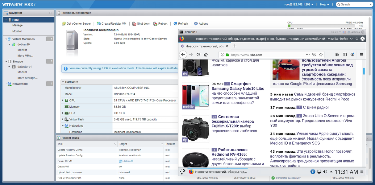Click Shut down in host toolbar
Image resolution: width=375 pixels, height=185 pixels.
[x=141, y=23]
